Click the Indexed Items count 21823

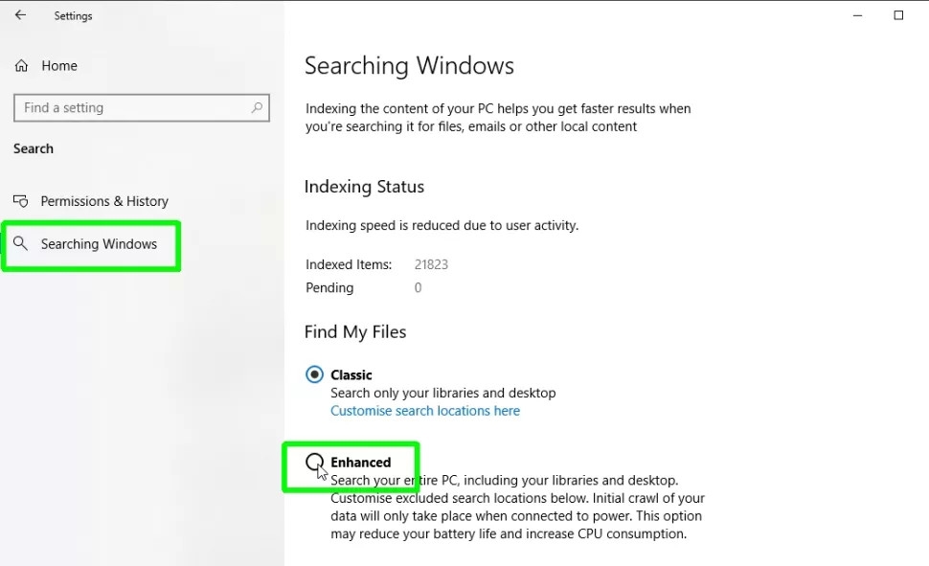431,264
